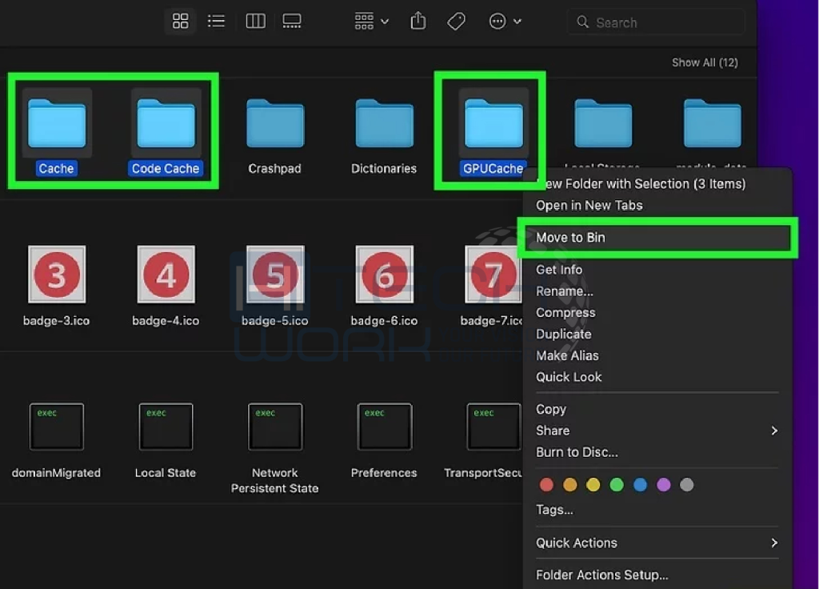819x589 pixels.
Task: Open the group-by dropdown in toolbar
Action: (x=371, y=22)
